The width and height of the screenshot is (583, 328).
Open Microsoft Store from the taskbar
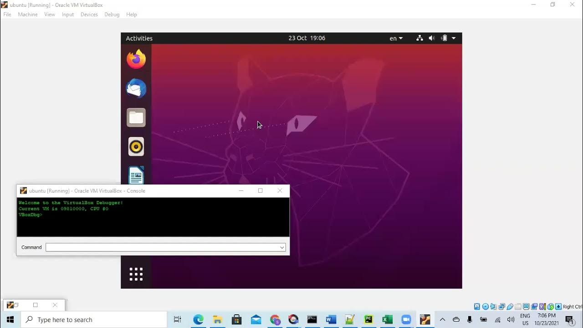tap(236, 320)
